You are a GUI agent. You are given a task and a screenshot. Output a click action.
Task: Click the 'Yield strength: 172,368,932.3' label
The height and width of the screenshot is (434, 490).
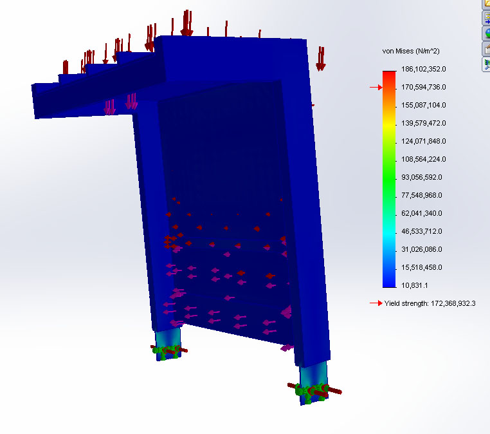(430, 303)
